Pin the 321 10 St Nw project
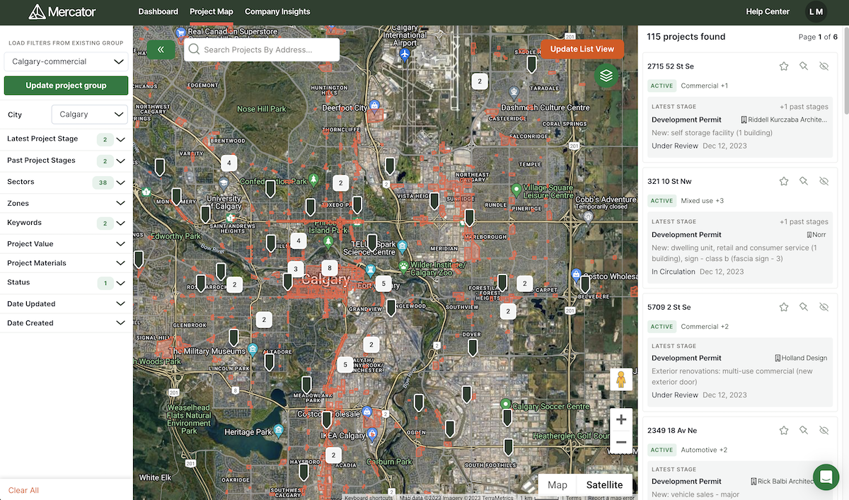The height and width of the screenshot is (500, 849). pyautogui.click(x=804, y=182)
